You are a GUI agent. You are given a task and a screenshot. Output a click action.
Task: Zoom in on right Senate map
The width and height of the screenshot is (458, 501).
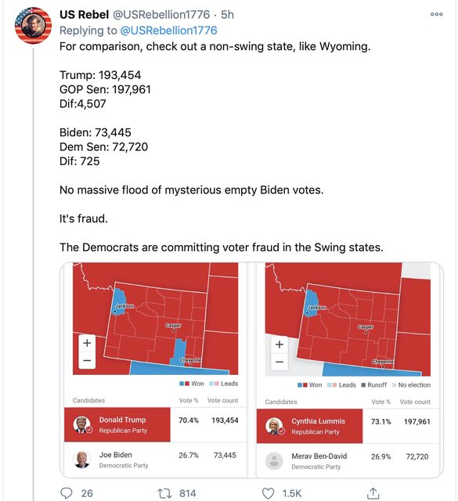click(279, 344)
